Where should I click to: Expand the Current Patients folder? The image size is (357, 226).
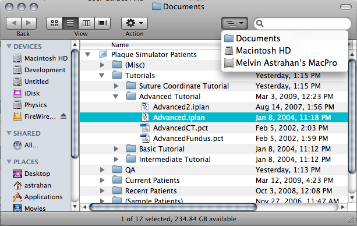pyautogui.click(x=102, y=180)
